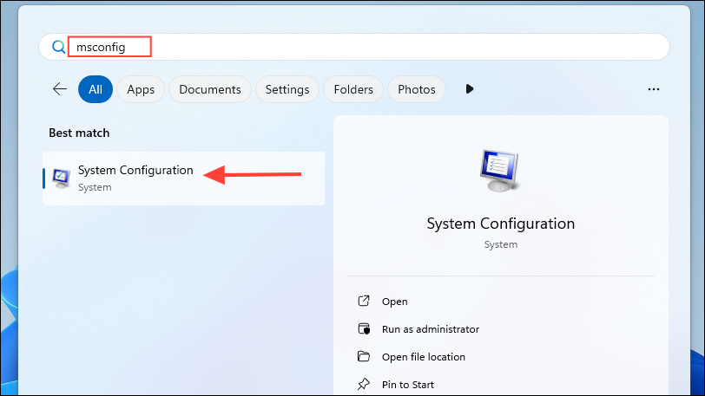Click the Open external-link icon
705x396 pixels.
364,301
